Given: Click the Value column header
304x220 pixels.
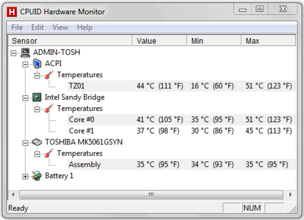Looking at the screenshot, I should click(160, 41).
